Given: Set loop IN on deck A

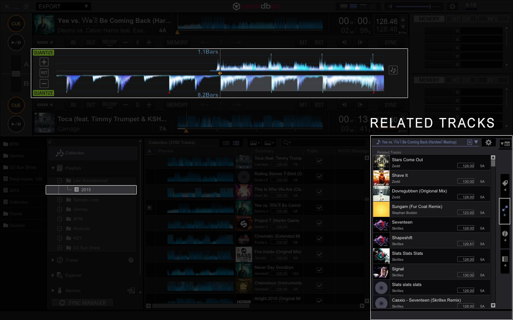Looking at the screenshot, I should click(73, 42).
